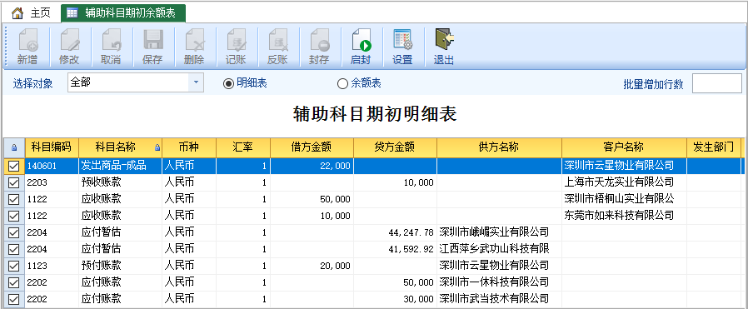Click the 删除 (Delete) toolbar icon
Viewport: 748px width, 309px height.
(x=194, y=40)
